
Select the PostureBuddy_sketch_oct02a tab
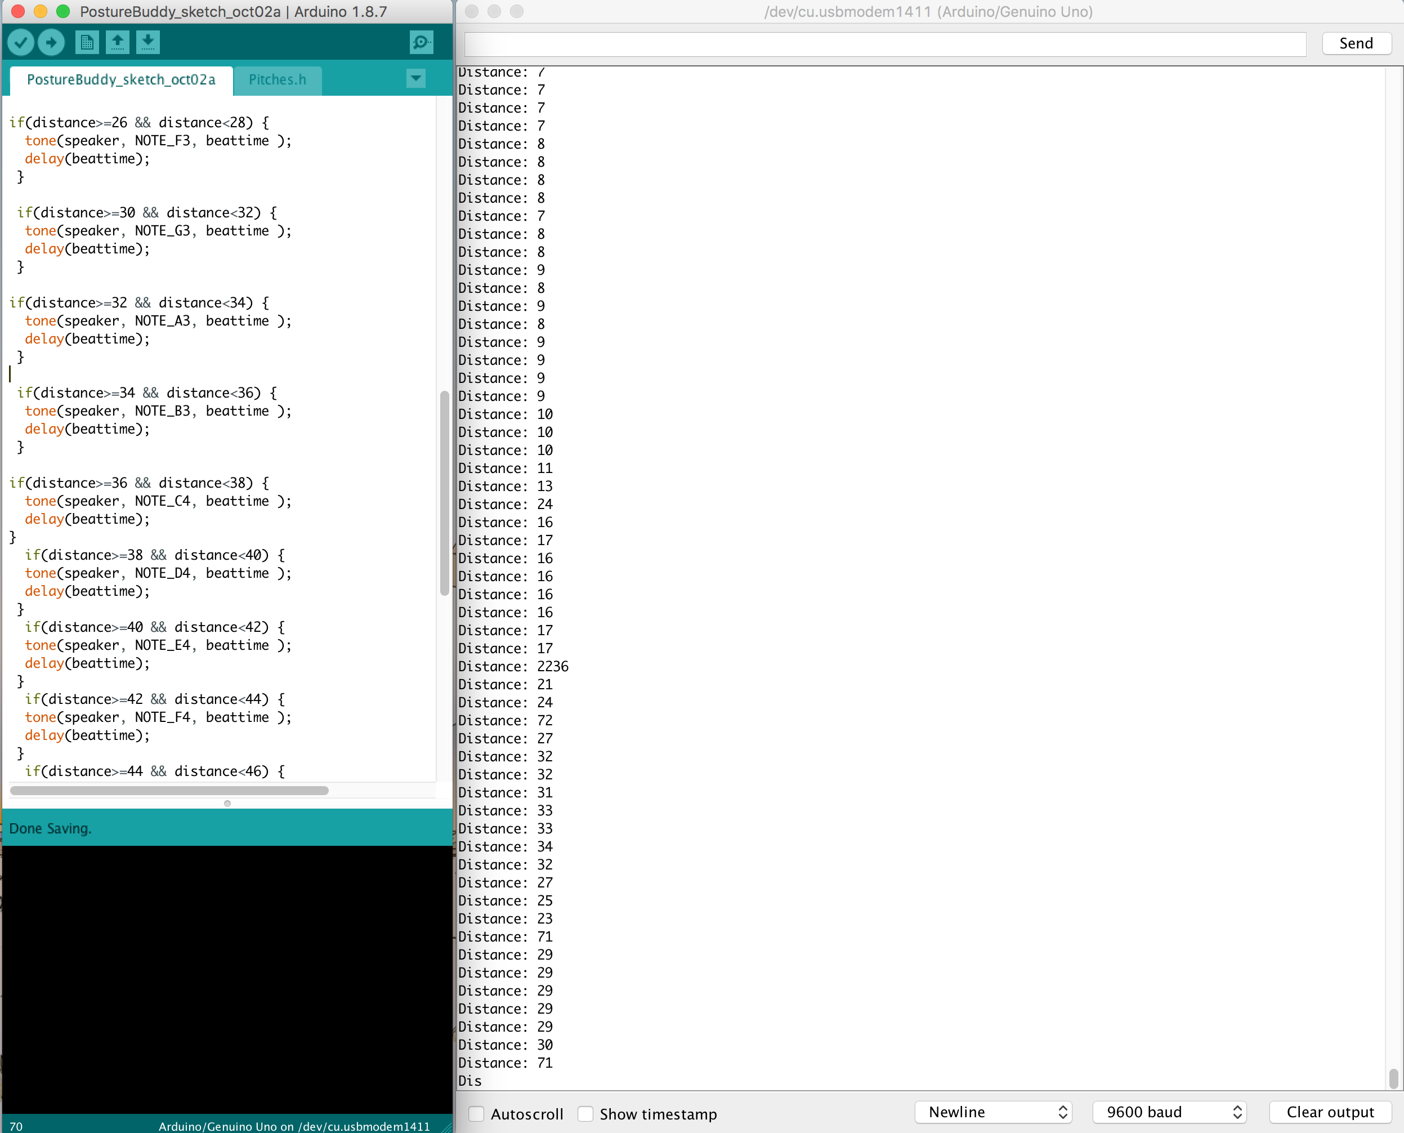tap(122, 79)
